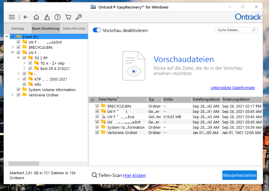269x191 pixels.
Task: Uncheck System Vo...formation list row checkbox
Action: point(97,127)
